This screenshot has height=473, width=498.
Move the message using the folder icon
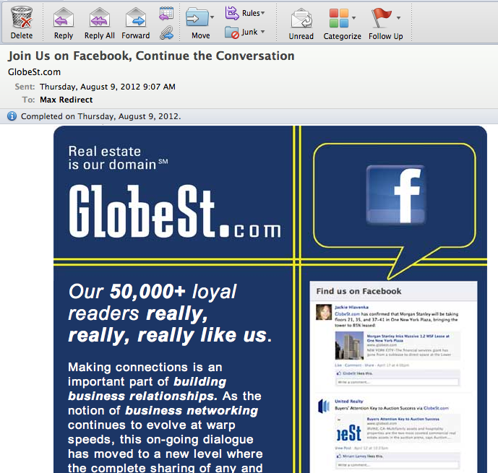pos(197,17)
